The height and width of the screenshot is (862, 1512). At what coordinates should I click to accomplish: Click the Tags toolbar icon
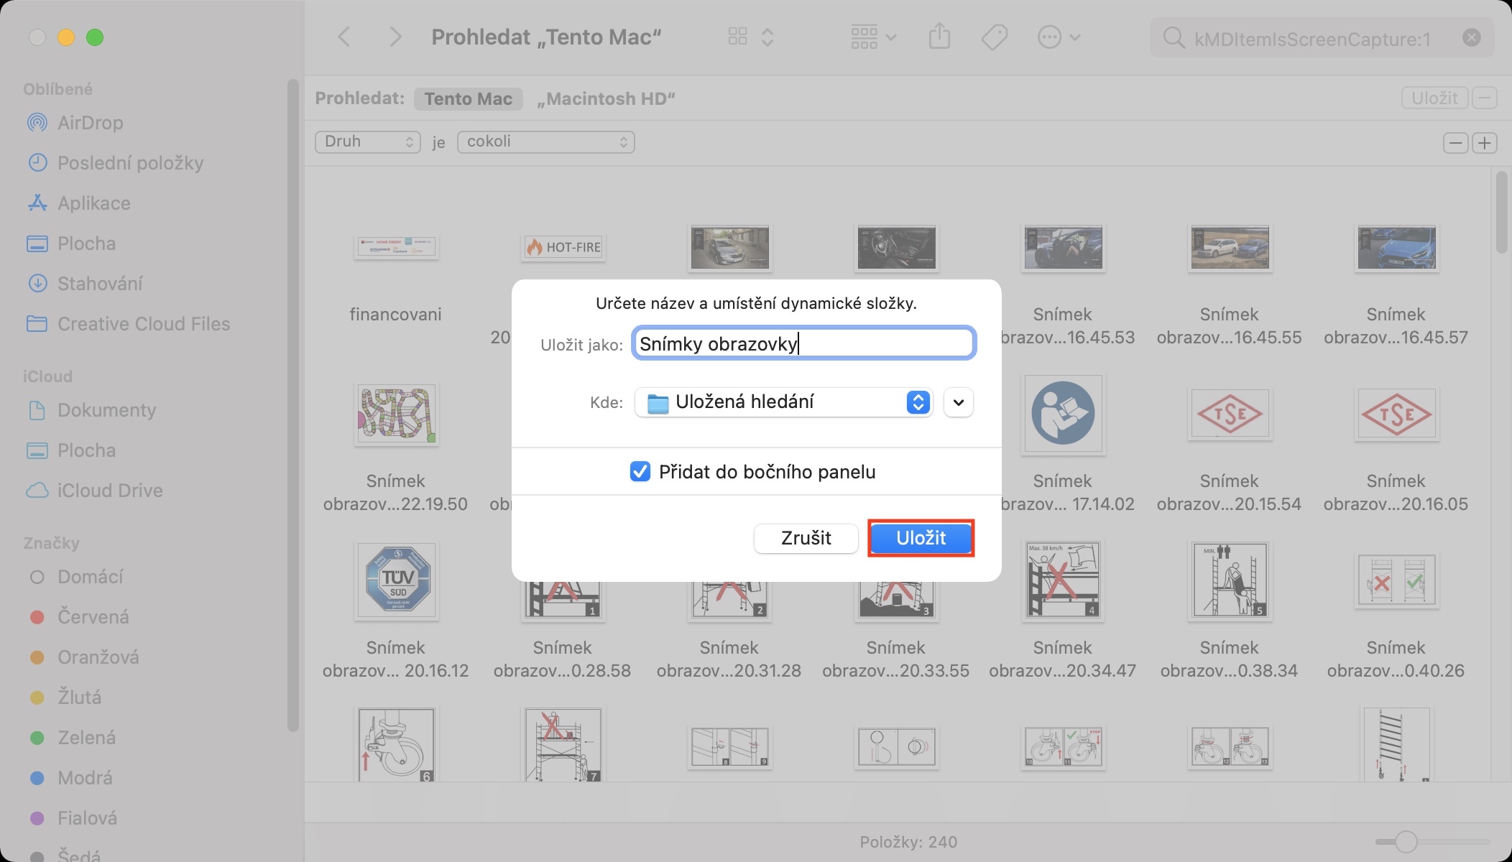[995, 37]
